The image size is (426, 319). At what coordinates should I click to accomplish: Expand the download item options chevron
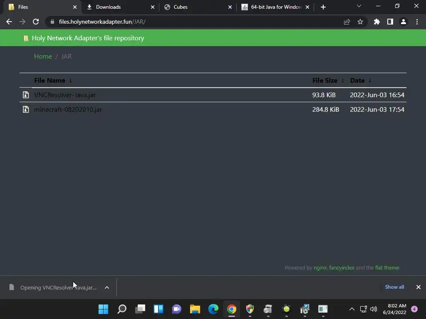[107, 287]
